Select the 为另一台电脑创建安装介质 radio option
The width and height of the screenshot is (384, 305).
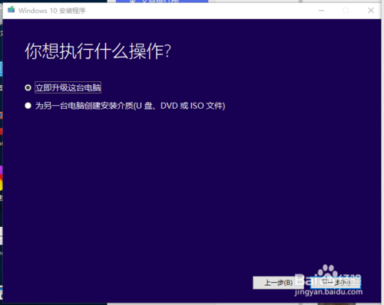[x=28, y=106]
